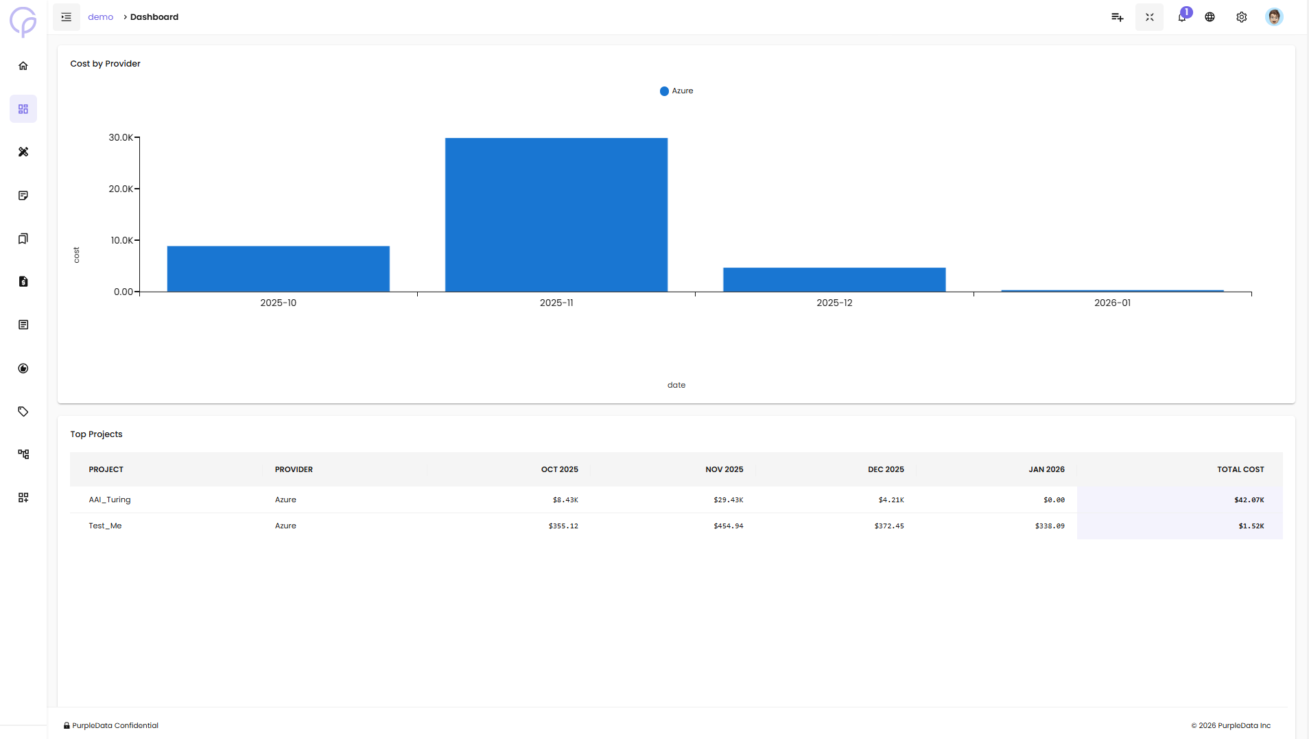
Task: Click the demo breadcrumb link
Action: pyautogui.click(x=100, y=17)
